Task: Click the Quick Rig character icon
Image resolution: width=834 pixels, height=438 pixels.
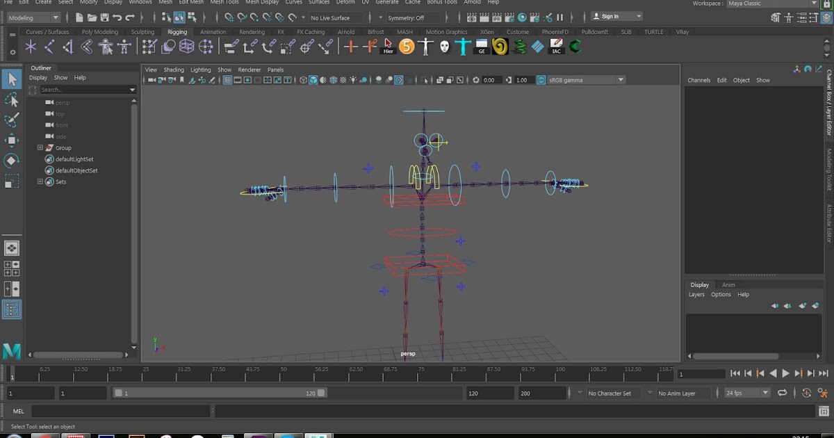Action: (106, 47)
